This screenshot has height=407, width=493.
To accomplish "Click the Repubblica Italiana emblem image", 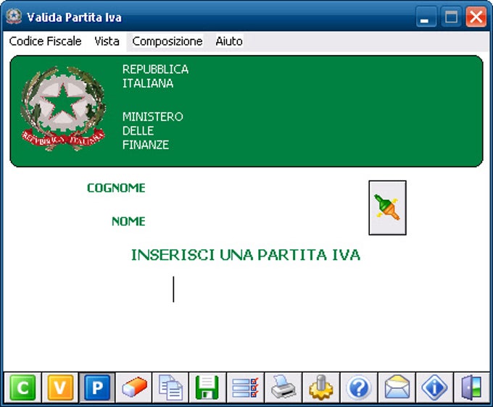I will tap(63, 109).
